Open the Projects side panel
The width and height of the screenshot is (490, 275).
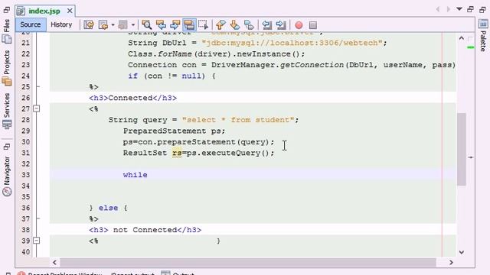click(7, 63)
